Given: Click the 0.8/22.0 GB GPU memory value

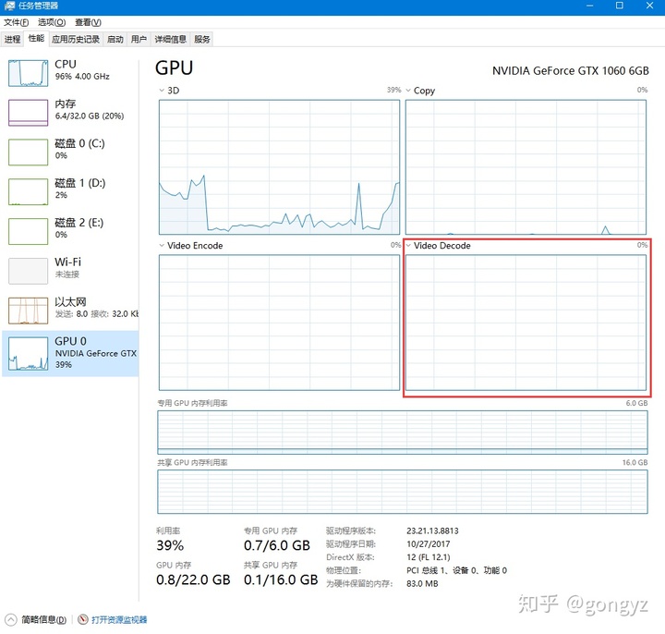Looking at the screenshot, I should click(x=193, y=579).
